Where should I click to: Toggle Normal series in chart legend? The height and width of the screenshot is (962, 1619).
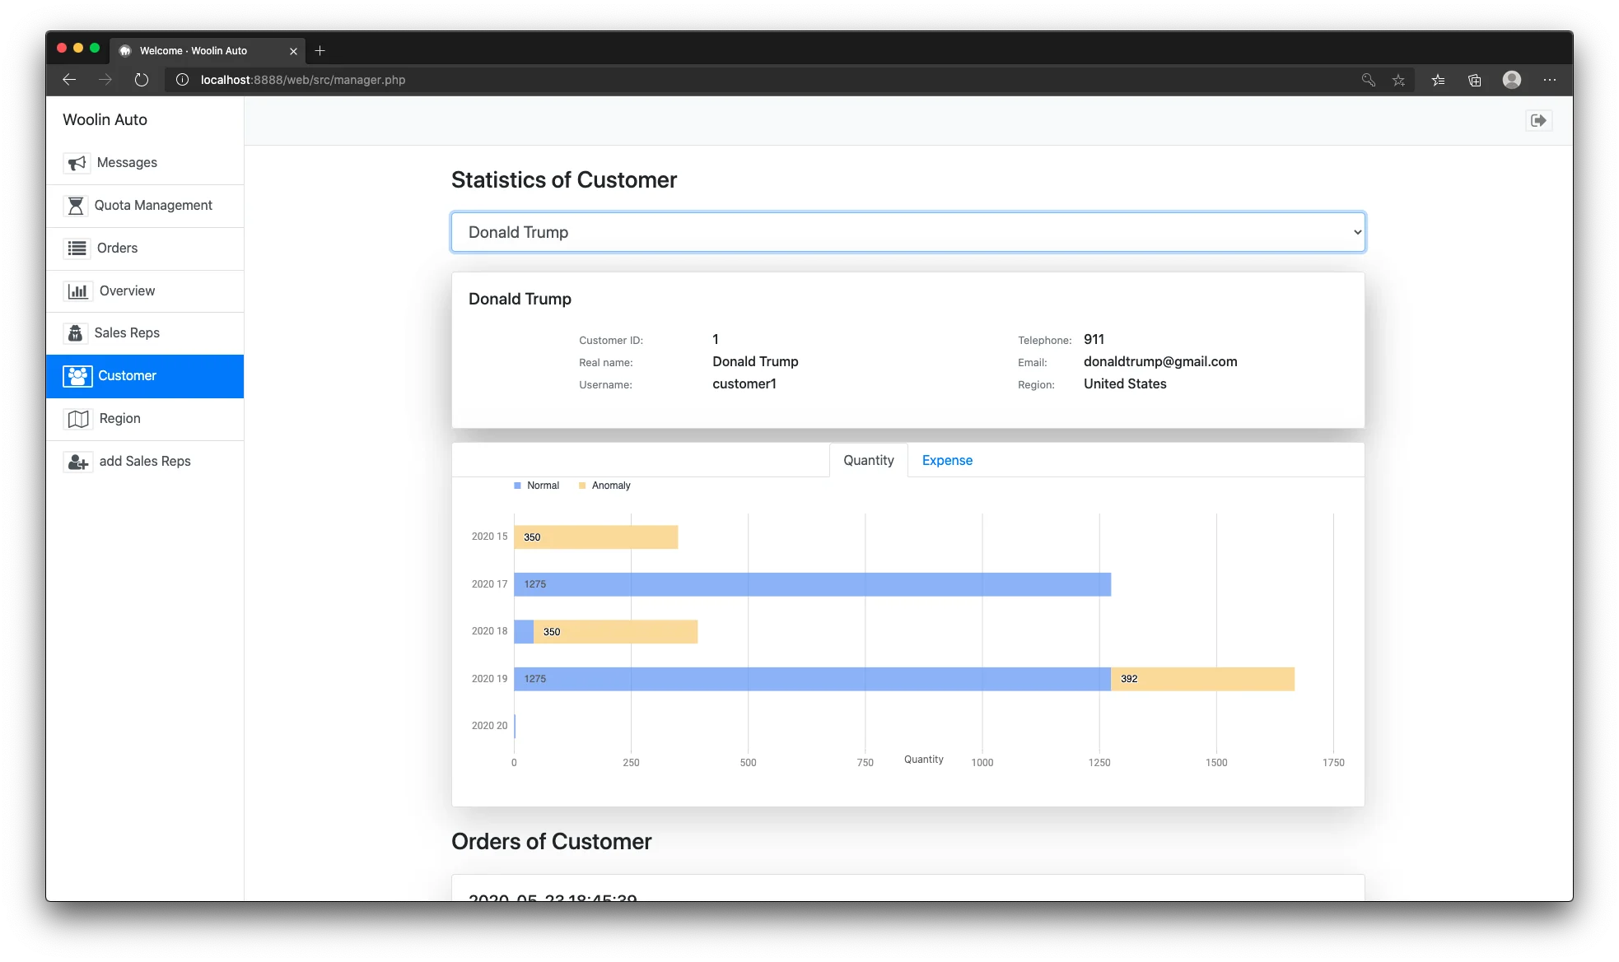pyautogui.click(x=536, y=486)
